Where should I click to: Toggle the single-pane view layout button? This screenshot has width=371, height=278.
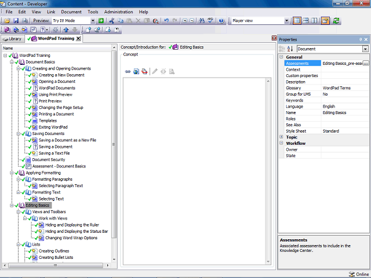click(x=297, y=21)
